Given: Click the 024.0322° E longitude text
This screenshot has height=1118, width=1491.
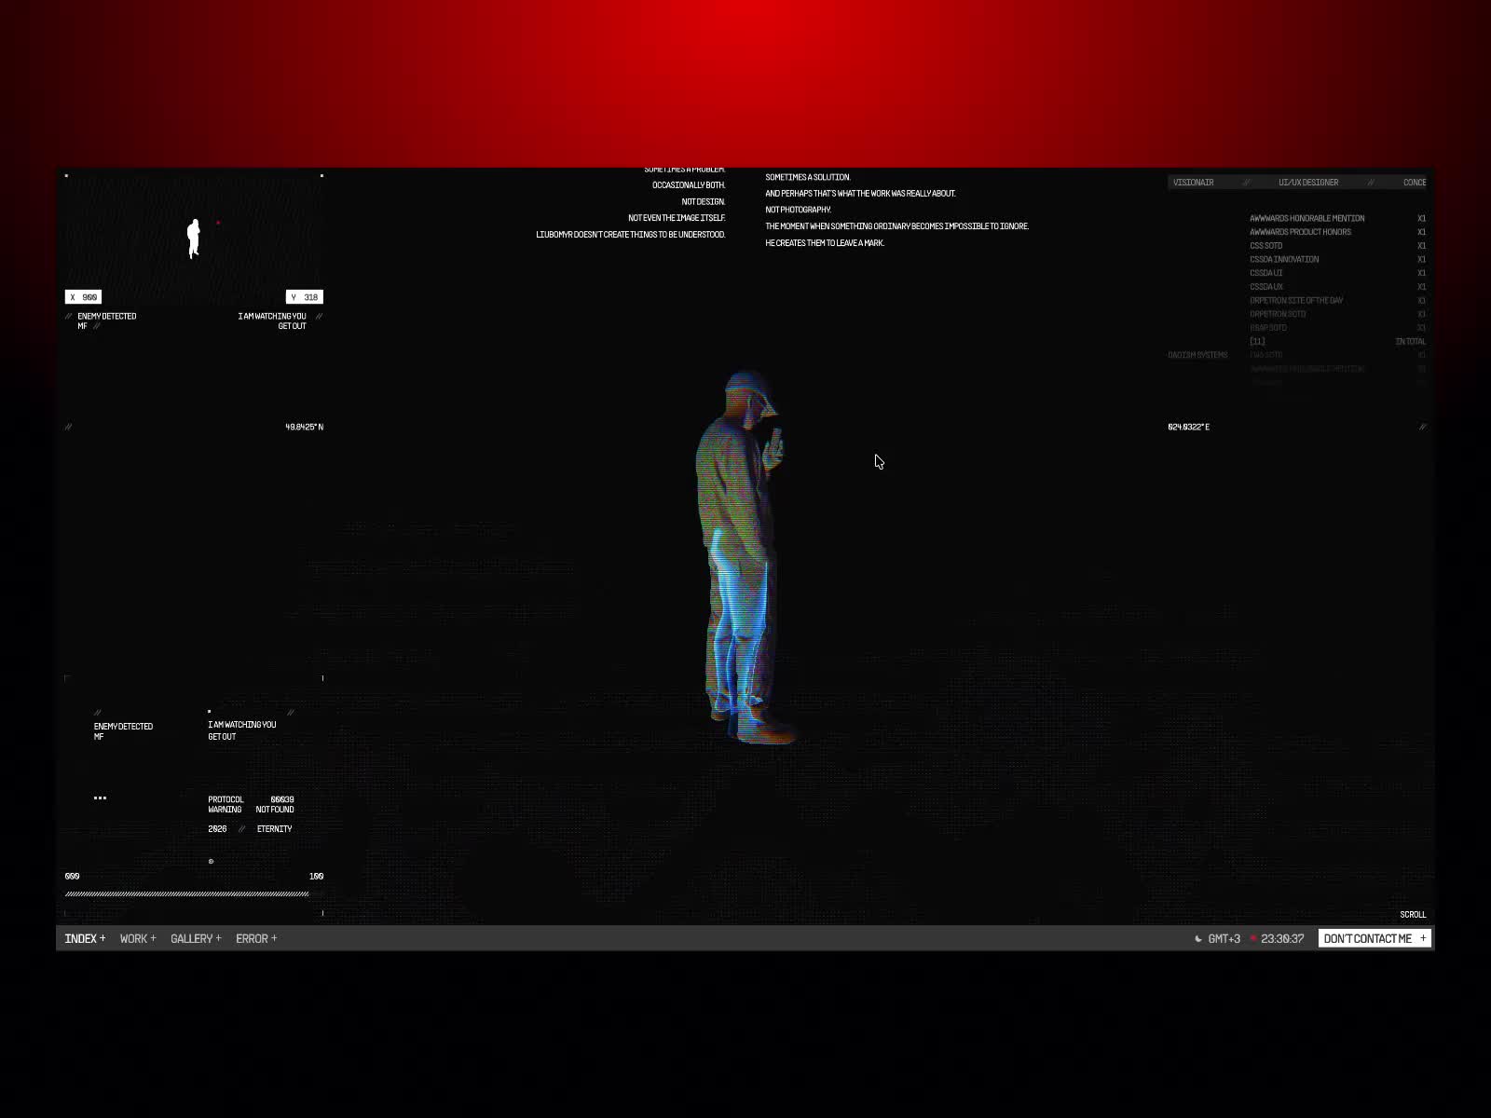Looking at the screenshot, I should [1188, 427].
